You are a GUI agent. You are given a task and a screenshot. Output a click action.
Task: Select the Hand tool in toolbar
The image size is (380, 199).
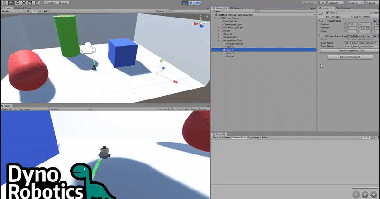[x=3, y=3]
